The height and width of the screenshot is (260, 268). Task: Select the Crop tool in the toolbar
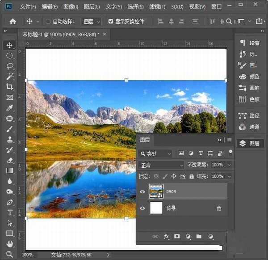tap(9, 87)
